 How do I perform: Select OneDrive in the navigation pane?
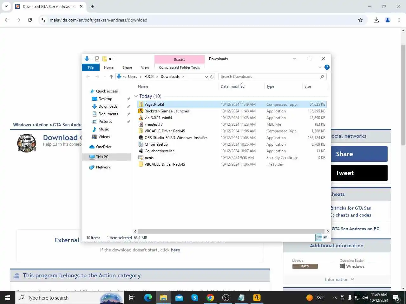pos(104,147)
